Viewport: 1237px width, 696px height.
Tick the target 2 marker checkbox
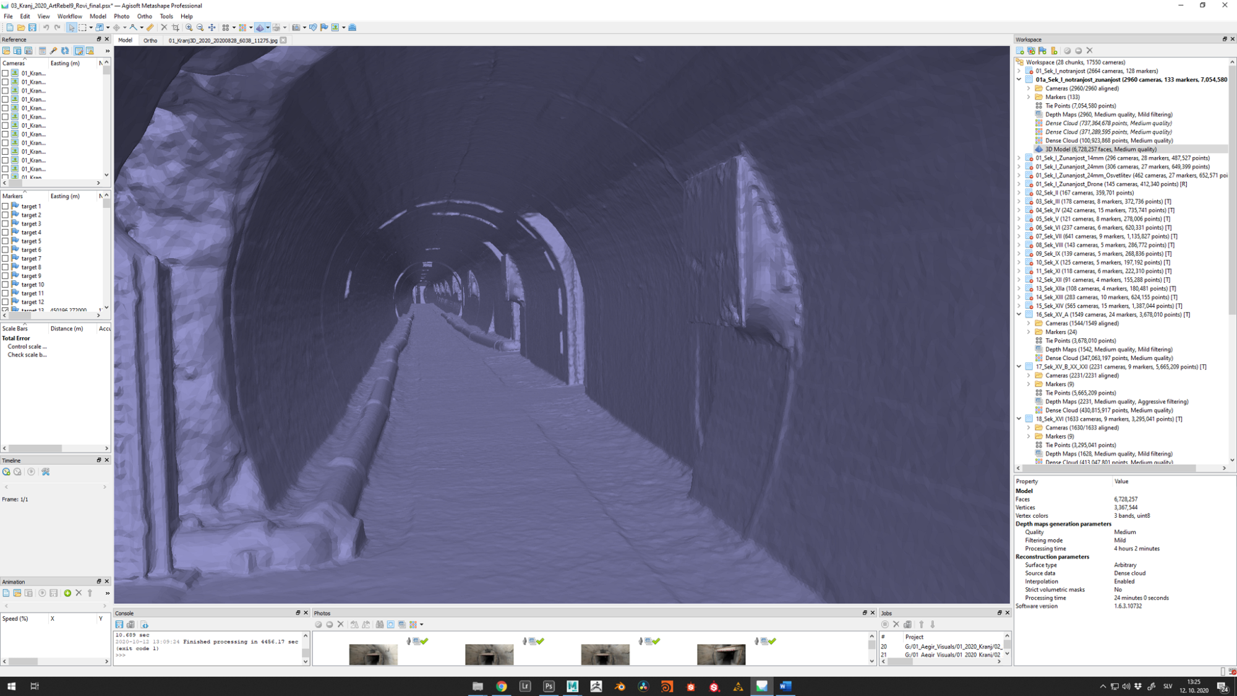6,215
